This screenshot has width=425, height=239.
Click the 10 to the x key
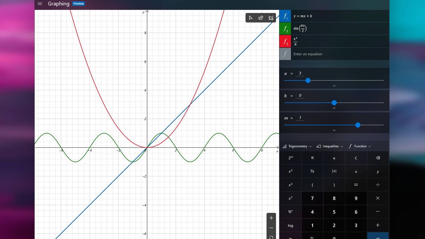coord(290,212)
